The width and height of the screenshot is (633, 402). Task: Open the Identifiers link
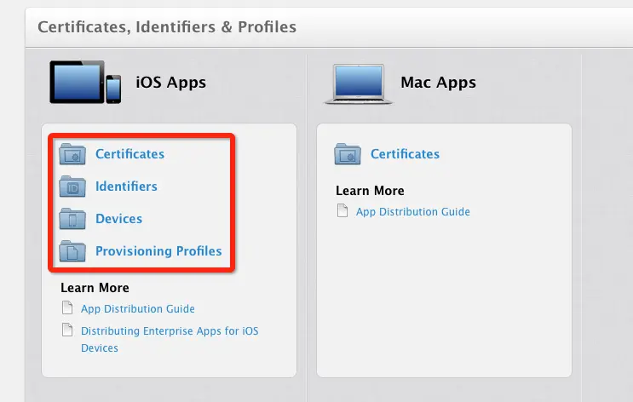click(126, 186)
